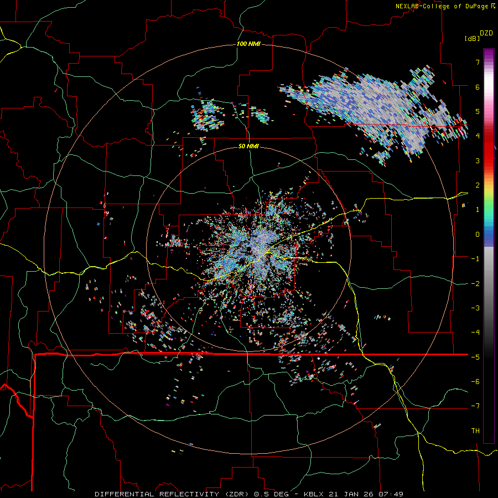Click the 5 value on the scale
The width and height of the screenshot is (498, 498).
pos(478,111)
